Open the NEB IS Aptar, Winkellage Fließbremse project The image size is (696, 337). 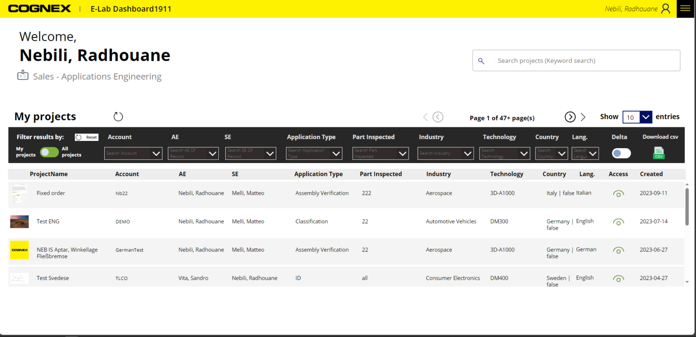click(x=67, y=253)
